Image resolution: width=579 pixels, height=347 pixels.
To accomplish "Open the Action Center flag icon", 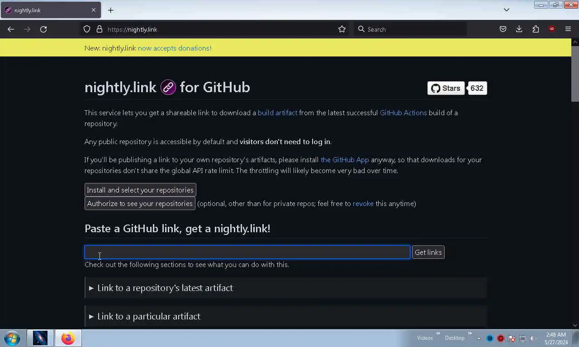I will click(x=512, y=338).
